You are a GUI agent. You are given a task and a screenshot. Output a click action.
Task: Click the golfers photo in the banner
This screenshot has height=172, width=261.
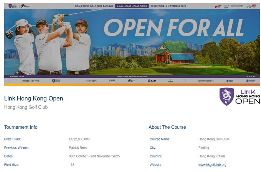click(x=48, y=44)
